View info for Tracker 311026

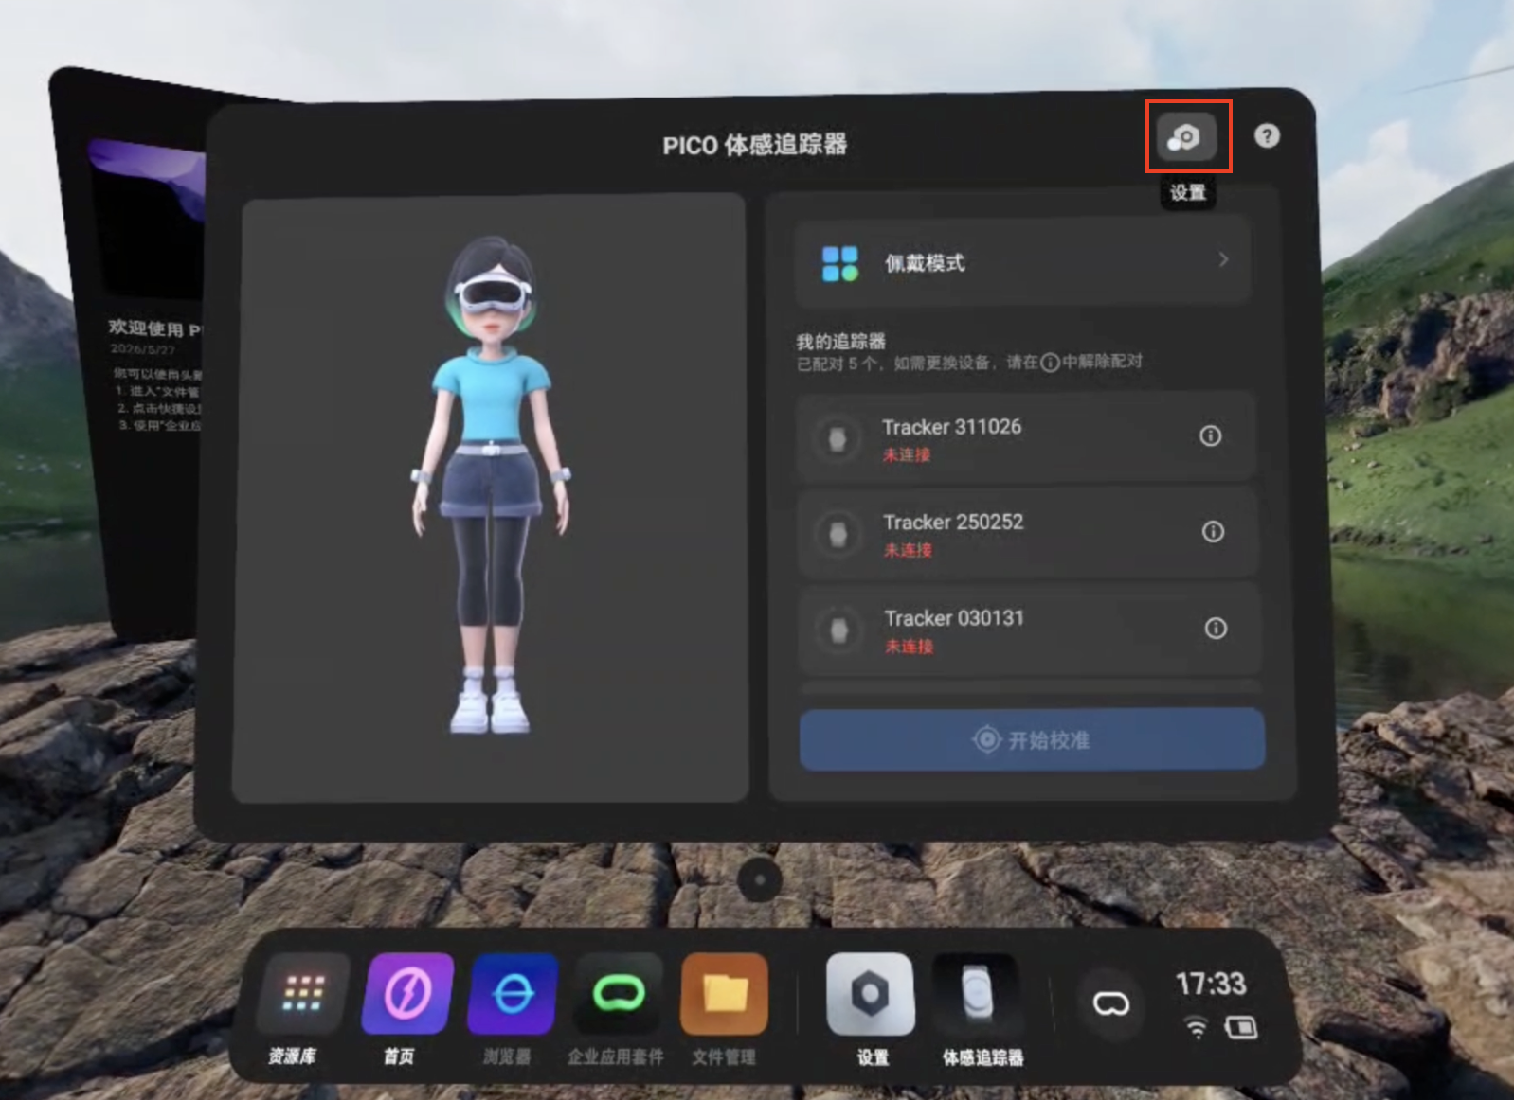click(1210, 435)
